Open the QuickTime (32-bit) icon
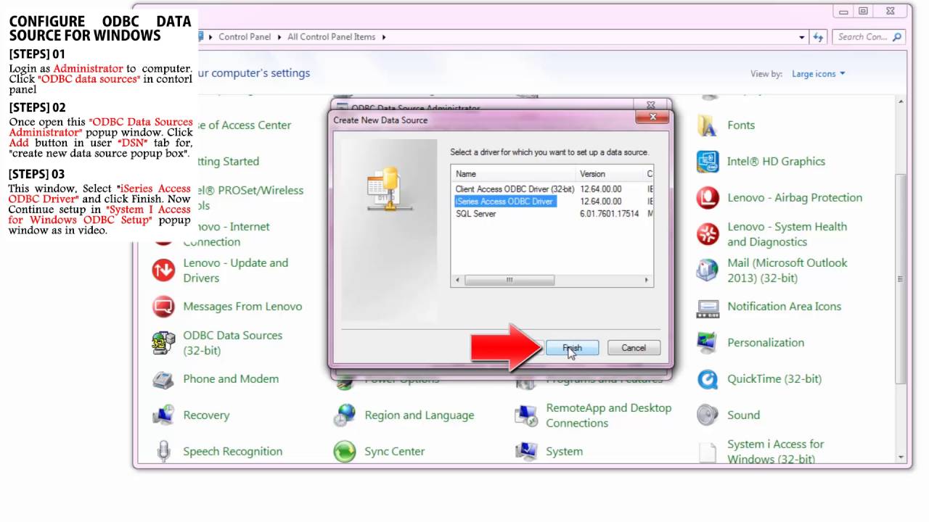The height and width of the screenshot is (522, 929). tap(707, 379)
